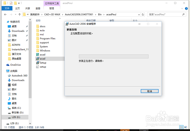Viewport: 190px width, 131px height.
Task: Select the Windows folder
Action: click(43, 51)
